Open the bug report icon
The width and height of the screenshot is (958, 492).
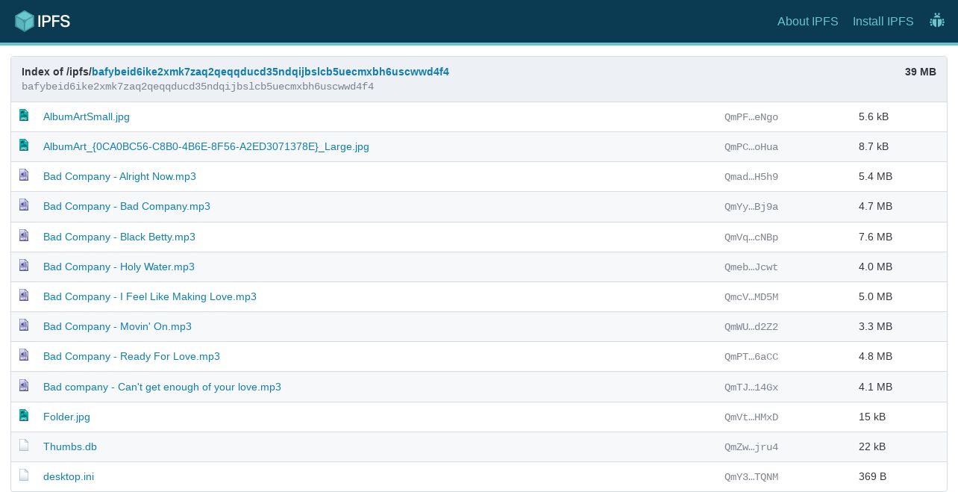(937, 21)
